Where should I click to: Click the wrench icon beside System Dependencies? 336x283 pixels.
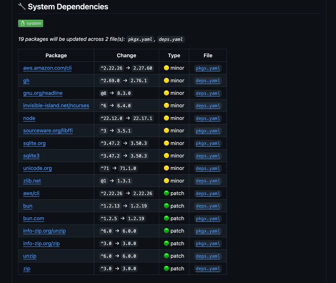pos(22,6)
